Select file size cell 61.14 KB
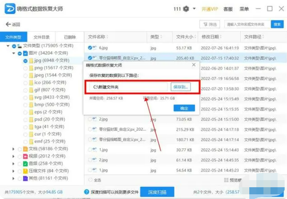 click(184, 160)
